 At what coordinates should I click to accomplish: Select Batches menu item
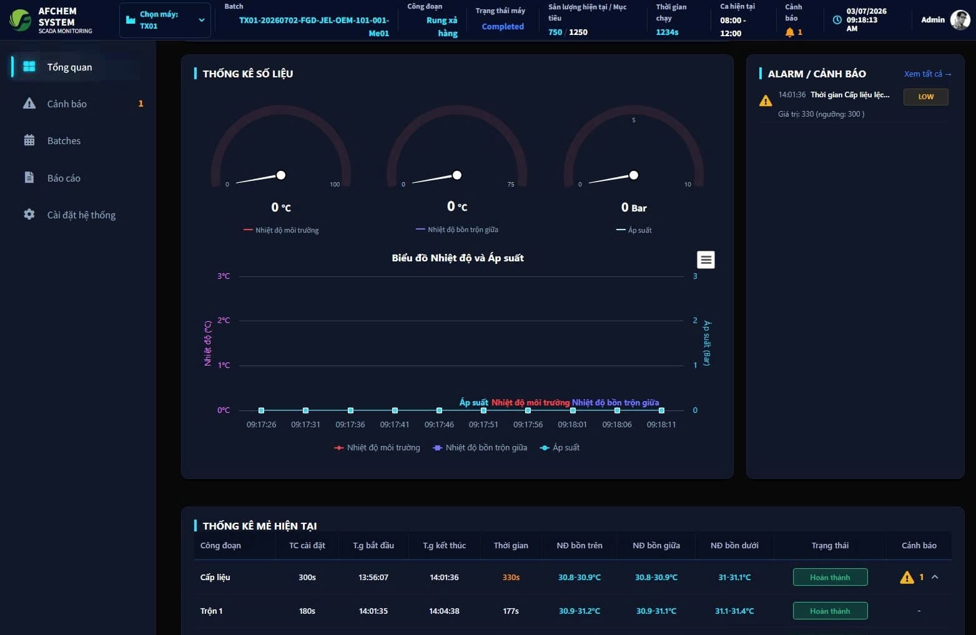coord(64,141)
